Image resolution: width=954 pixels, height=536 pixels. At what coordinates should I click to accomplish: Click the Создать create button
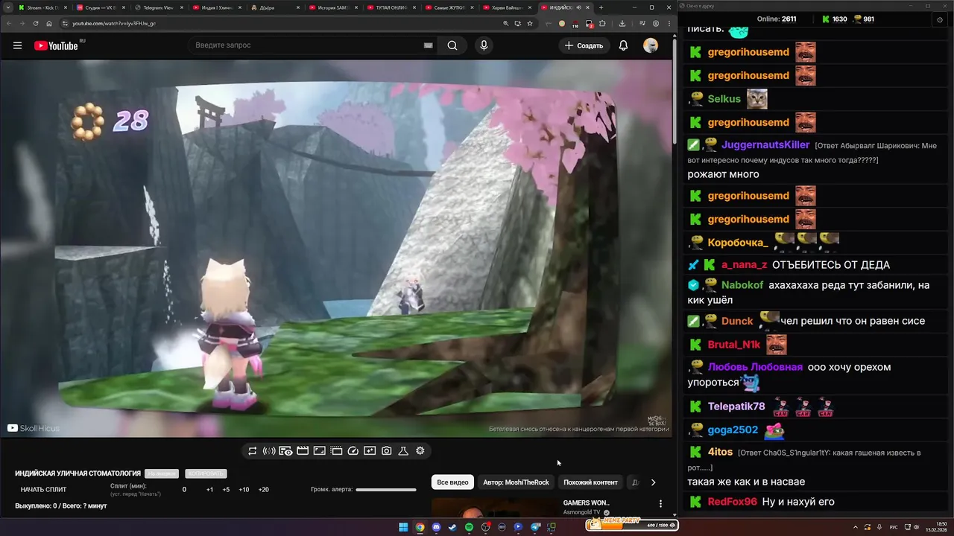(584, 45)
